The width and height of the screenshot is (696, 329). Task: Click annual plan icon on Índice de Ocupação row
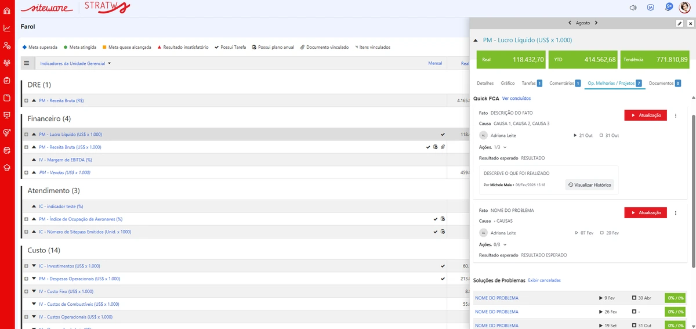[x=443, y=219]
